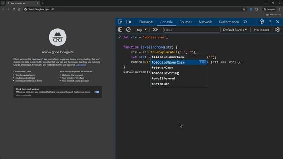Image resolution: width=283 pixels, height=159 pixels.
Task: Choose toLocaleUpperCase autocomplete suggestion
Action: 179,62
